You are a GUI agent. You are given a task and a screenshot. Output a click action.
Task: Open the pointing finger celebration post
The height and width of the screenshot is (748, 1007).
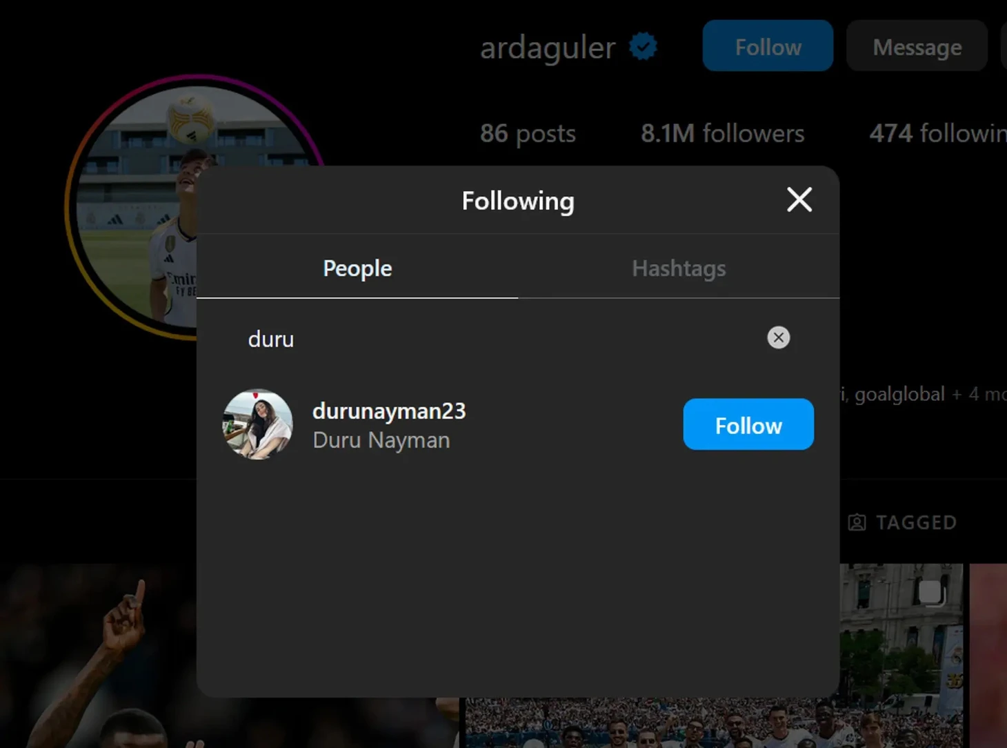98,656
